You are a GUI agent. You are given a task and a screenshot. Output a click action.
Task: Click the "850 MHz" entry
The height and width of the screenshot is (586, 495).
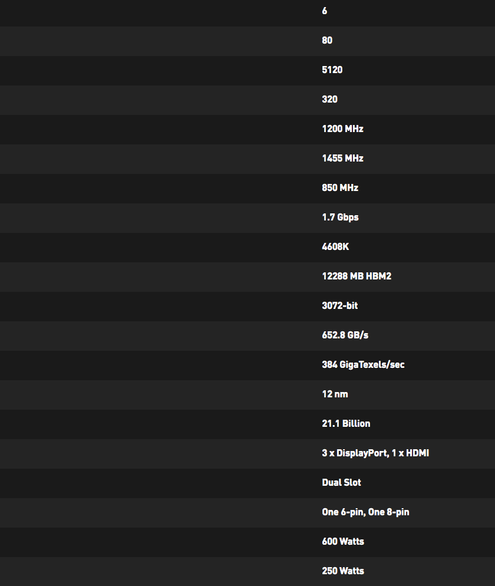click(340, 188)
